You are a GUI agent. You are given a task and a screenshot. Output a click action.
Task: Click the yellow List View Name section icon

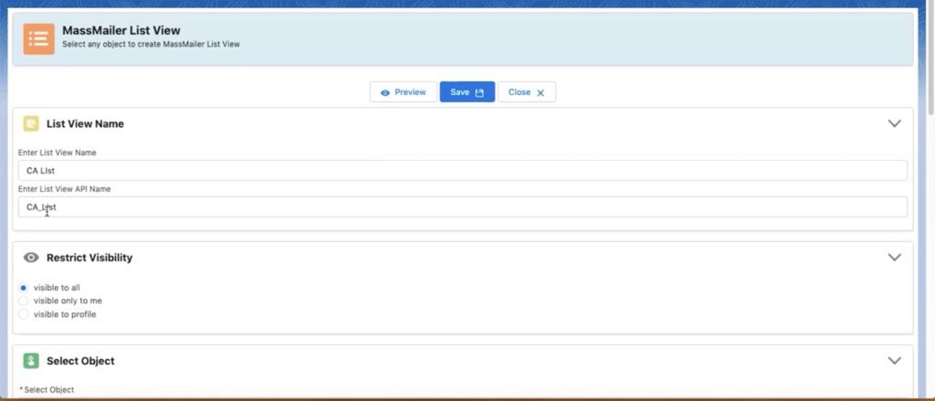tap(31, 123)
